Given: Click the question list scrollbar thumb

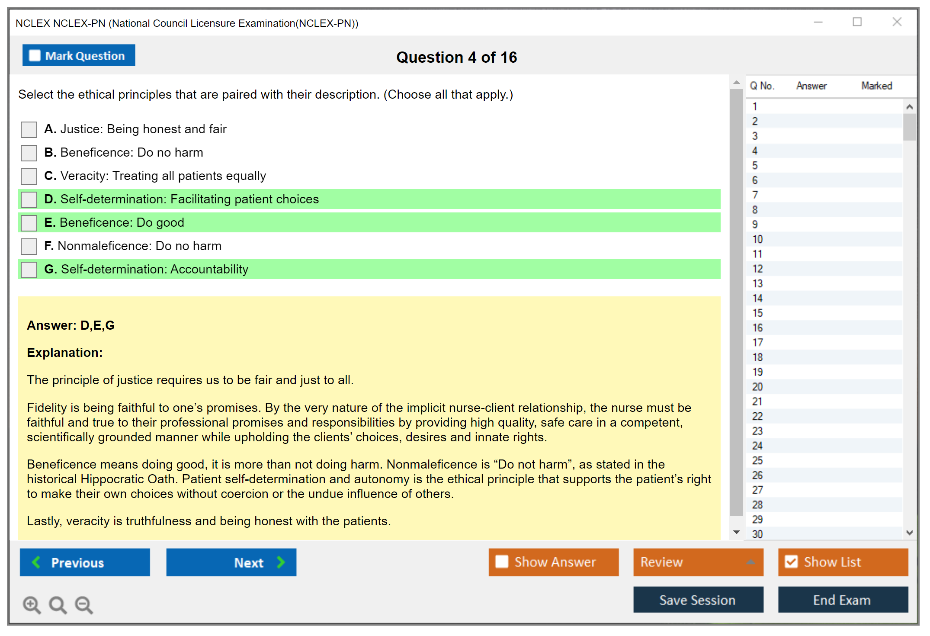Looking at the screenshot, I should pos(909,126).
